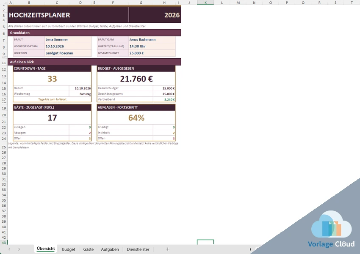Select the 'Grunddaten' section header
This screenshot has height=254, width=360.
tap(94, 33)
